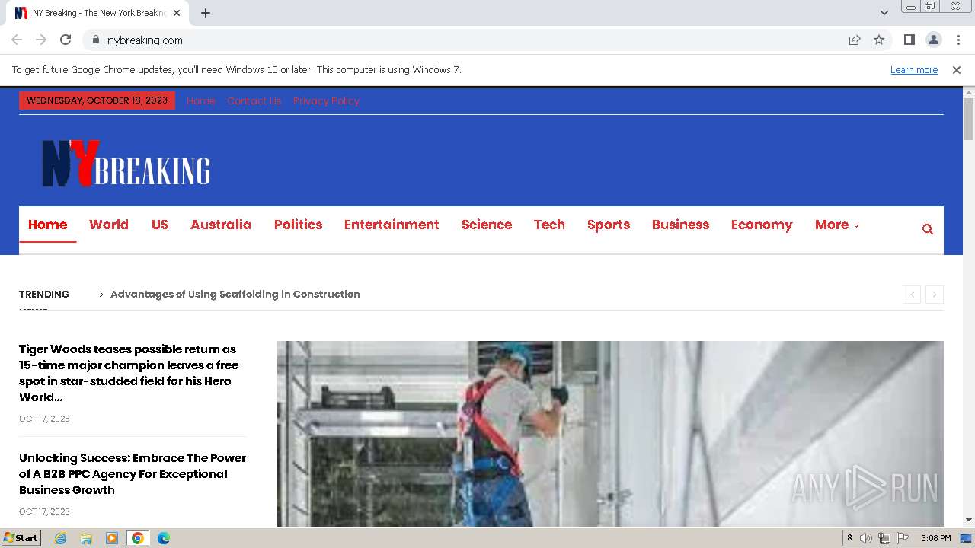
Task: Click the vertical page scrollbar thumb
Action: [969, 119]
